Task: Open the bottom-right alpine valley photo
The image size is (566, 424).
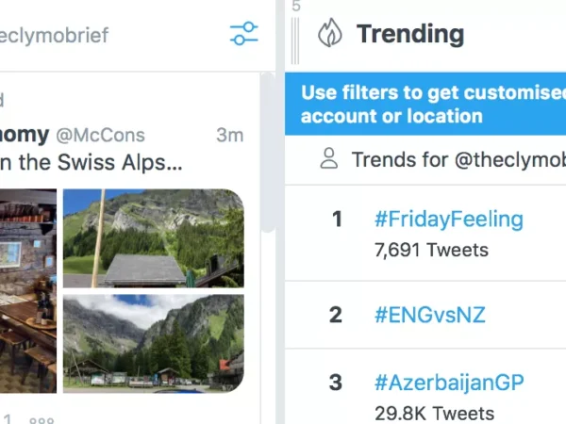Action: 153,343
